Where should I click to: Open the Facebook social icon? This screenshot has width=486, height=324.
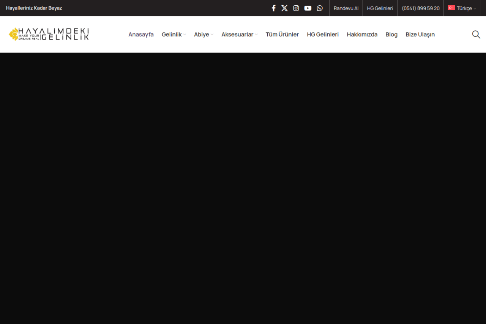click(x=273, y=8)
